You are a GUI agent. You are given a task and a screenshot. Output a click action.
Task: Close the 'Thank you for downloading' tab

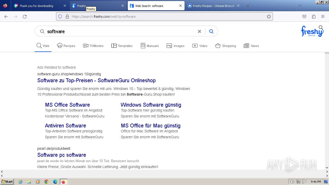point(65,6)
